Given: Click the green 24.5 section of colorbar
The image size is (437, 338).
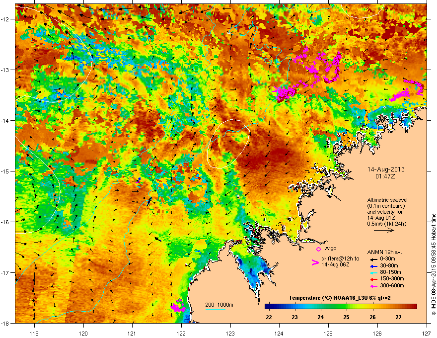Looking at the screenshot, I should tap(334, 307).
